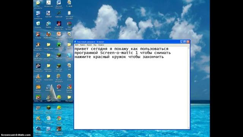Image resolution: width=243 pixels, height=137 pixels.
Task: Select the Minecraft 1.3.1 desktop shortcut
Action: [59, 68]
